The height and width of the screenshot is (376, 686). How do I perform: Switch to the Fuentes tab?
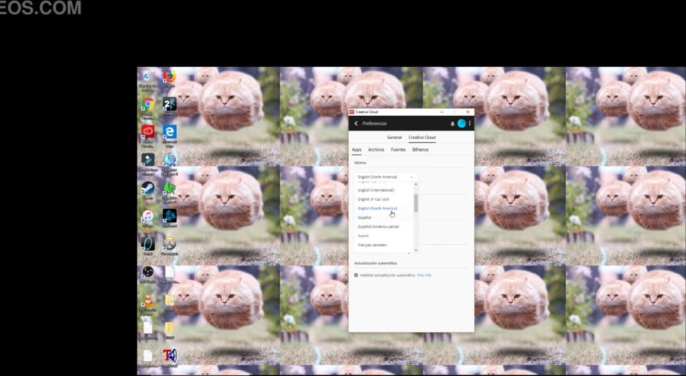click(x=398, y=150)
